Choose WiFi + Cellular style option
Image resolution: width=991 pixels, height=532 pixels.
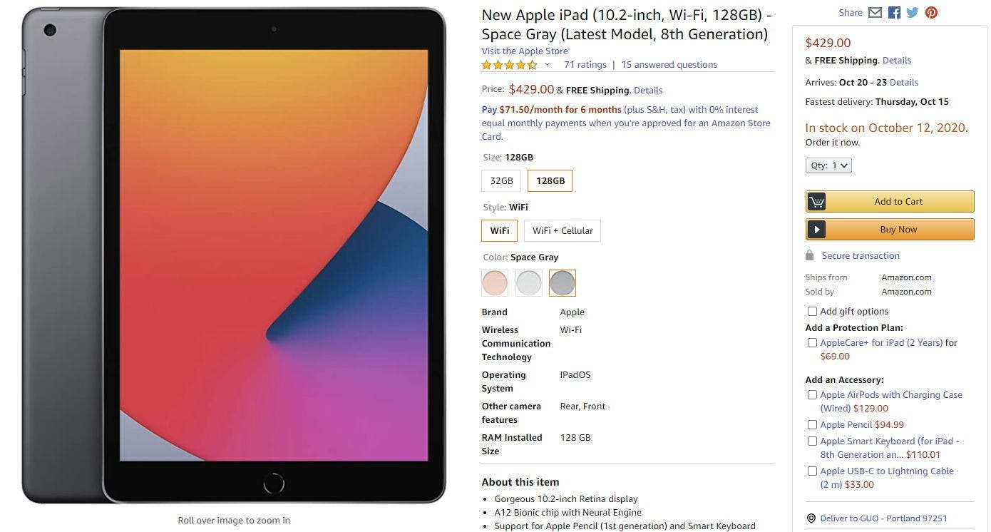pos(563,231)
